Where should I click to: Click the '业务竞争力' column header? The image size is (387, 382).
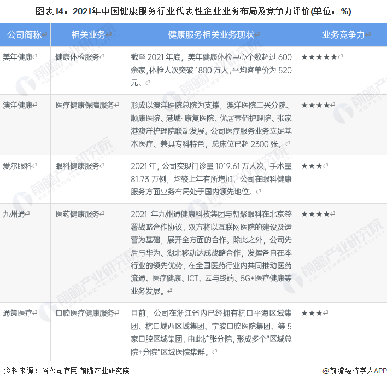(344, 34)
